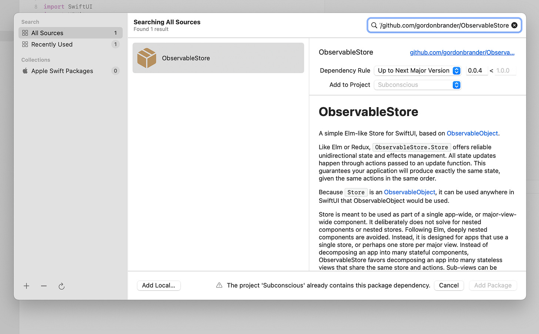Click the refresh collections icon
Screen dimensions: 539x334
point(61,286)
